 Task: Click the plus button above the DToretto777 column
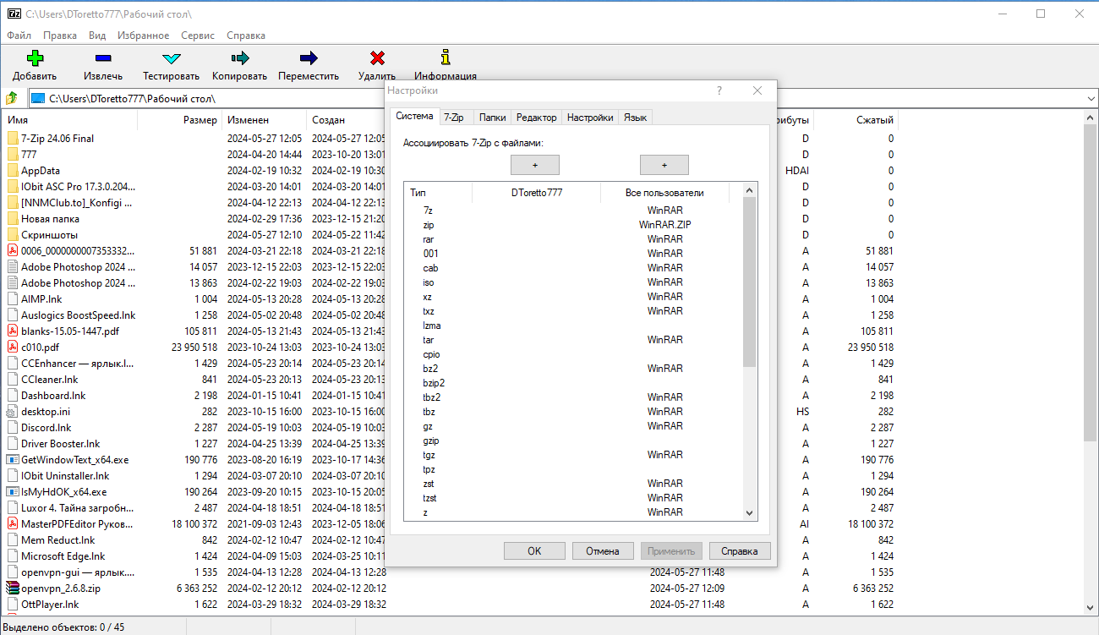[x=535, y=165]
